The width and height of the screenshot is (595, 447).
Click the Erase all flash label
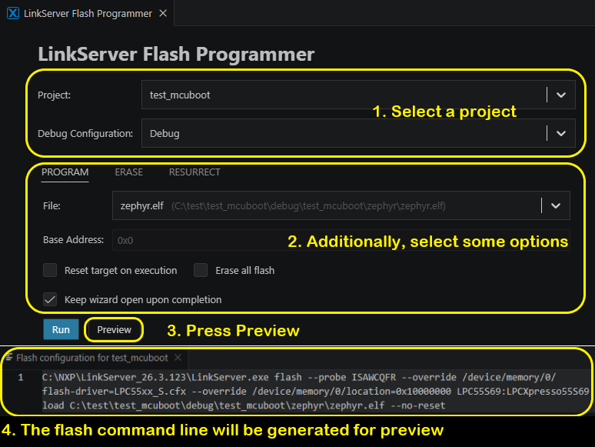(x=244, y=270)
